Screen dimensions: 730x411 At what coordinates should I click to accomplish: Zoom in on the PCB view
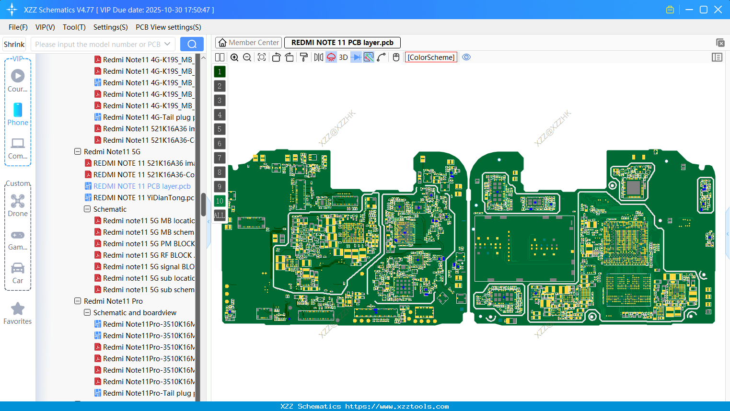tap(234, 57)
